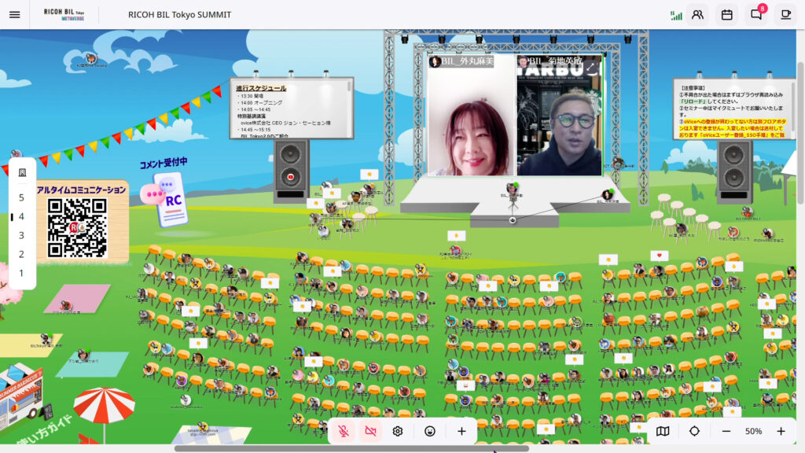This screenshot has height=453, width=805.
Task: Click the speaker avatar standing on stage
Action: [512, 189]
